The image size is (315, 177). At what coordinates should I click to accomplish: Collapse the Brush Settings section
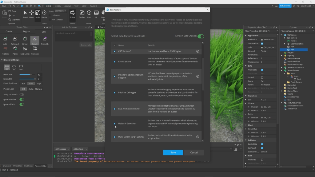(2, 60)
